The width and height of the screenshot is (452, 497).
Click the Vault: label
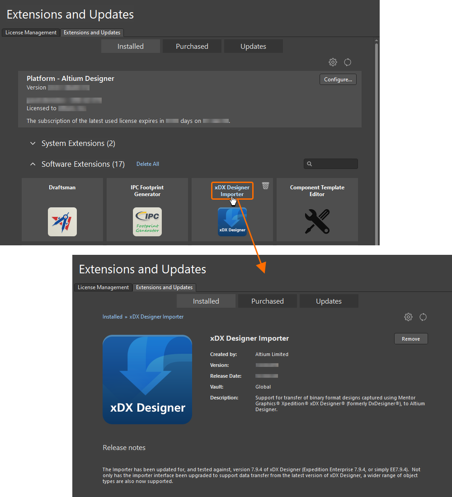(x=217, y=387)
